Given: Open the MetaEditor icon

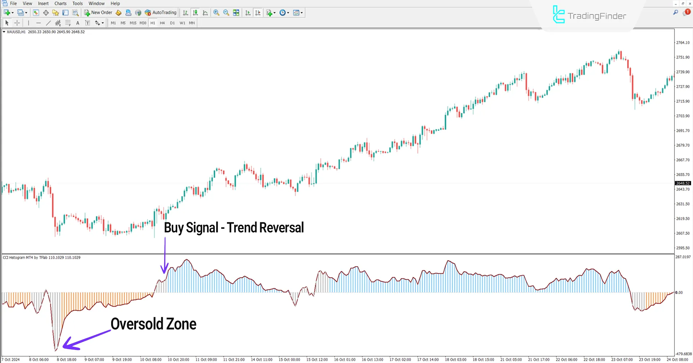Looking at the screenshot, I should coord(118,13).
